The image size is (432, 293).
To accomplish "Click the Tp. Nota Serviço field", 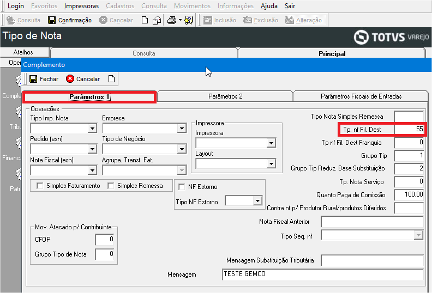I will click(409, 182).
